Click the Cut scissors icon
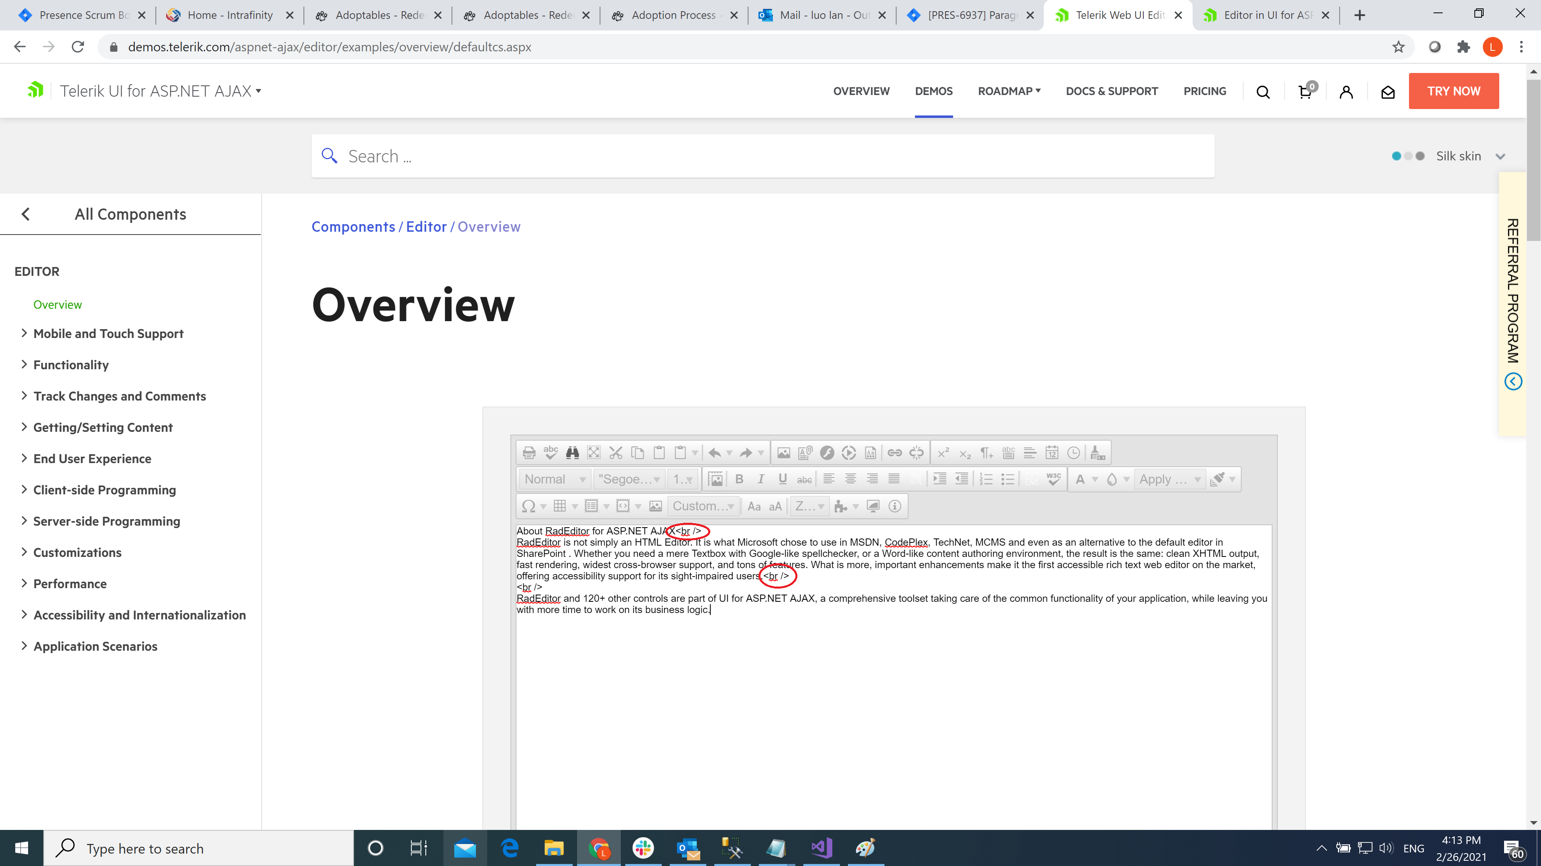 pyautogui.click(x=616, y=452)
